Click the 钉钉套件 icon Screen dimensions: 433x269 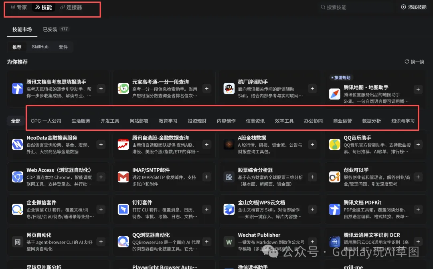[123, 209]
